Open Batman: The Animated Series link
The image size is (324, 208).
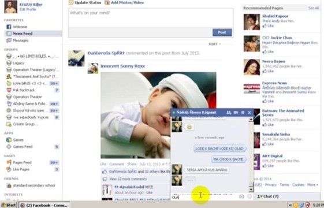point(283,113)
